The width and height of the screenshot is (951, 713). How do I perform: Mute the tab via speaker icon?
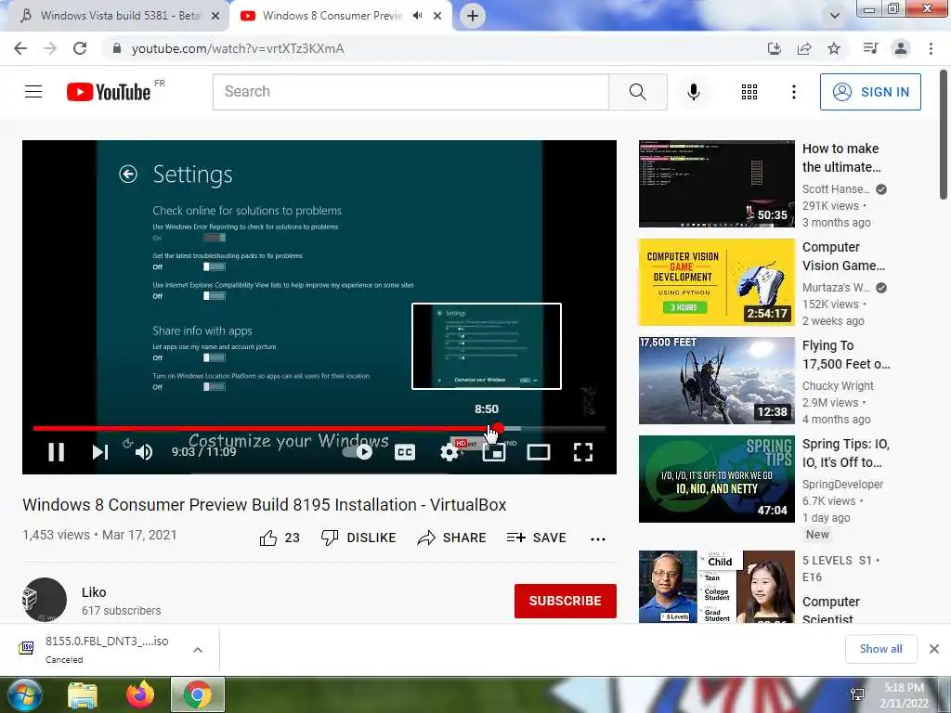[x=417, y=16]
